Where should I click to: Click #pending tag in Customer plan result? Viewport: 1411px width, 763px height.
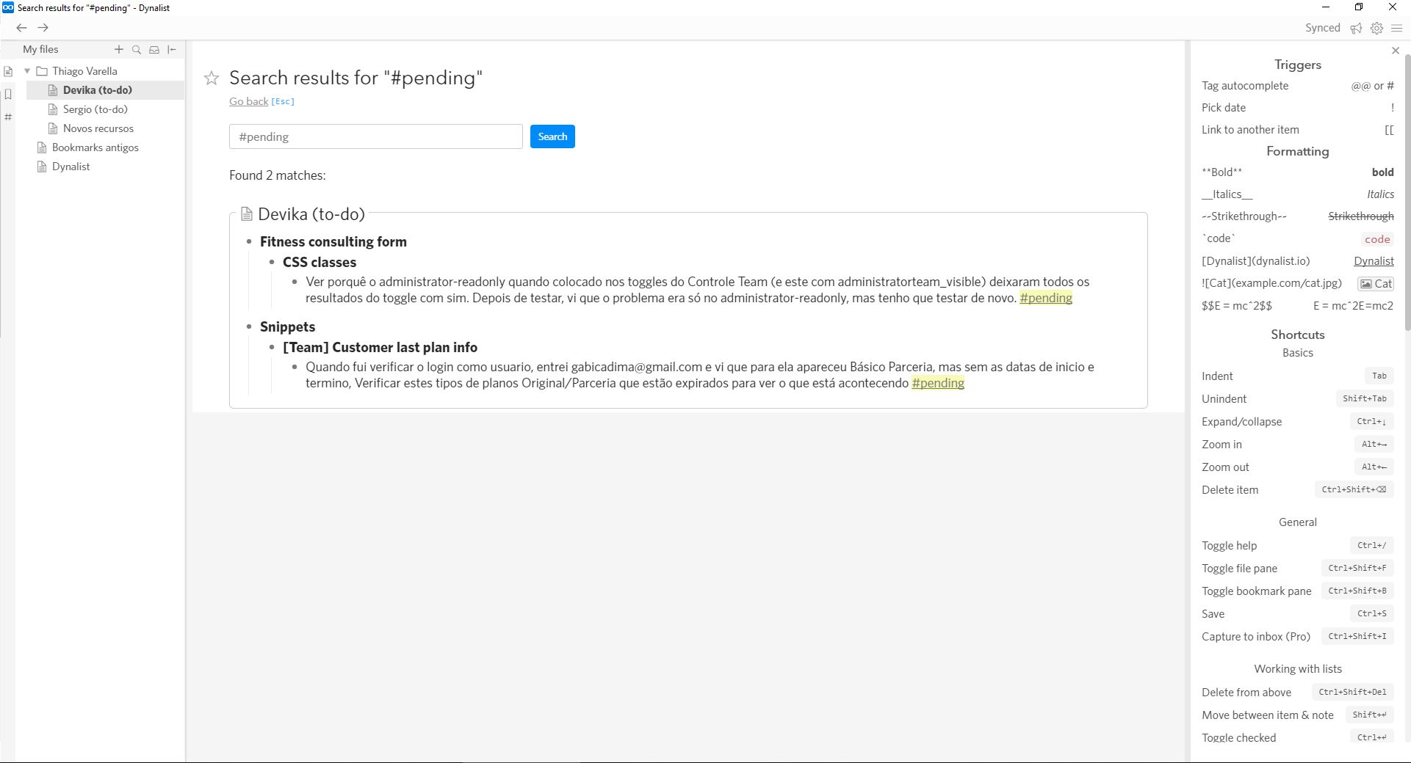coord(938,383)
